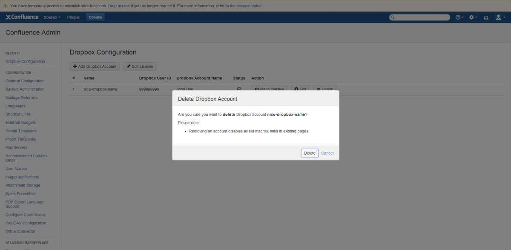Screen dimensions: 511x250
Task: Expand the Spaces dropdown
Action: point(52,17)
